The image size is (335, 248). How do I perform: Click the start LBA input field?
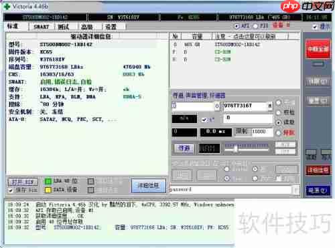tap(193, 106)
